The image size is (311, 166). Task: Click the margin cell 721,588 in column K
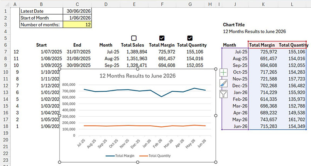coord(263,79)
